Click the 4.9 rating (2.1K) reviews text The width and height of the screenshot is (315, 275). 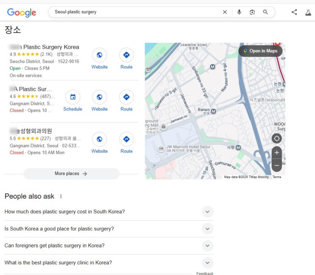pyautogui.click(x=31, y=54)
